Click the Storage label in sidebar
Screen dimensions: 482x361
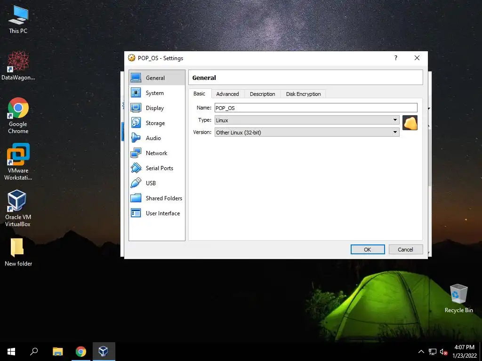coord(155,123)
